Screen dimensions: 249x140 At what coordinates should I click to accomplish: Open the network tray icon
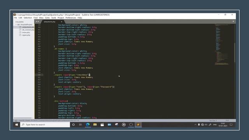pyautogui.click(x=202, y=124)
